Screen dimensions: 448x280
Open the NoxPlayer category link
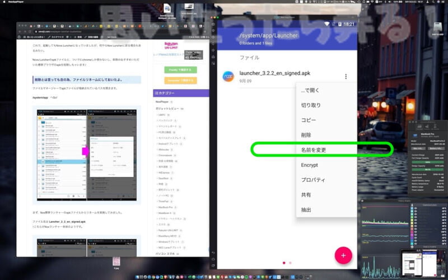pyautogui.click(x=162, y=102)
